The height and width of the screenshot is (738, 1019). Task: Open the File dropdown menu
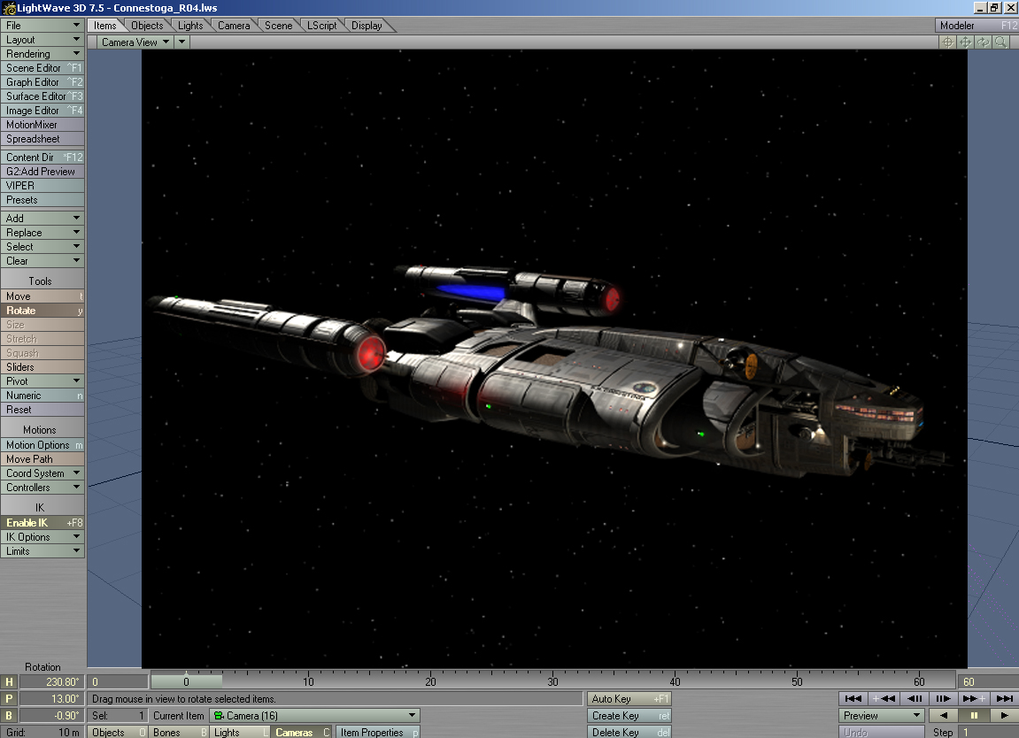42,26
